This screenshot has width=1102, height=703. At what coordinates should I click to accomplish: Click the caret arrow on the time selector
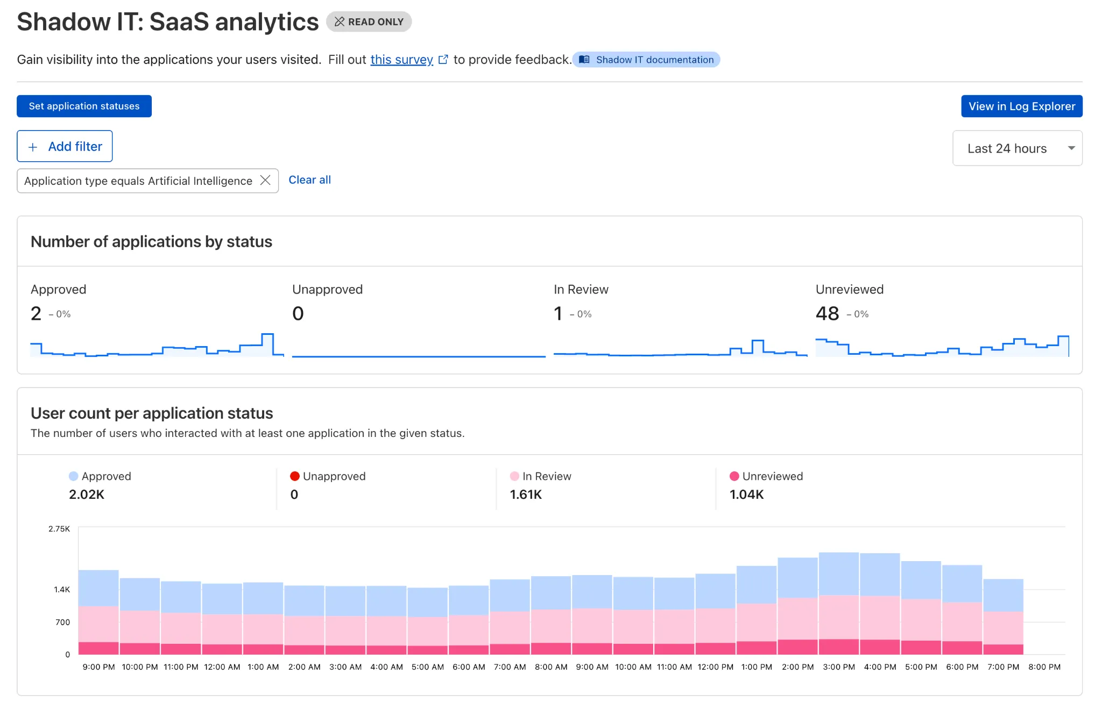point(1071,148)
